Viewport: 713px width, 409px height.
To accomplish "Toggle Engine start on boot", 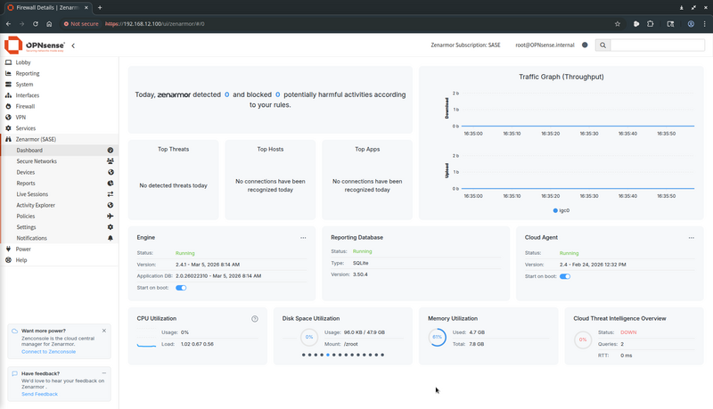I will pos(181,288).
